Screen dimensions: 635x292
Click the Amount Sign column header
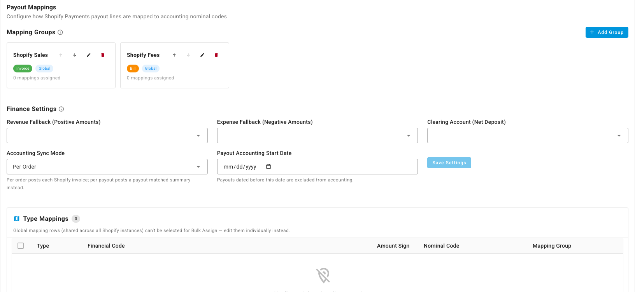click(393, 246)
